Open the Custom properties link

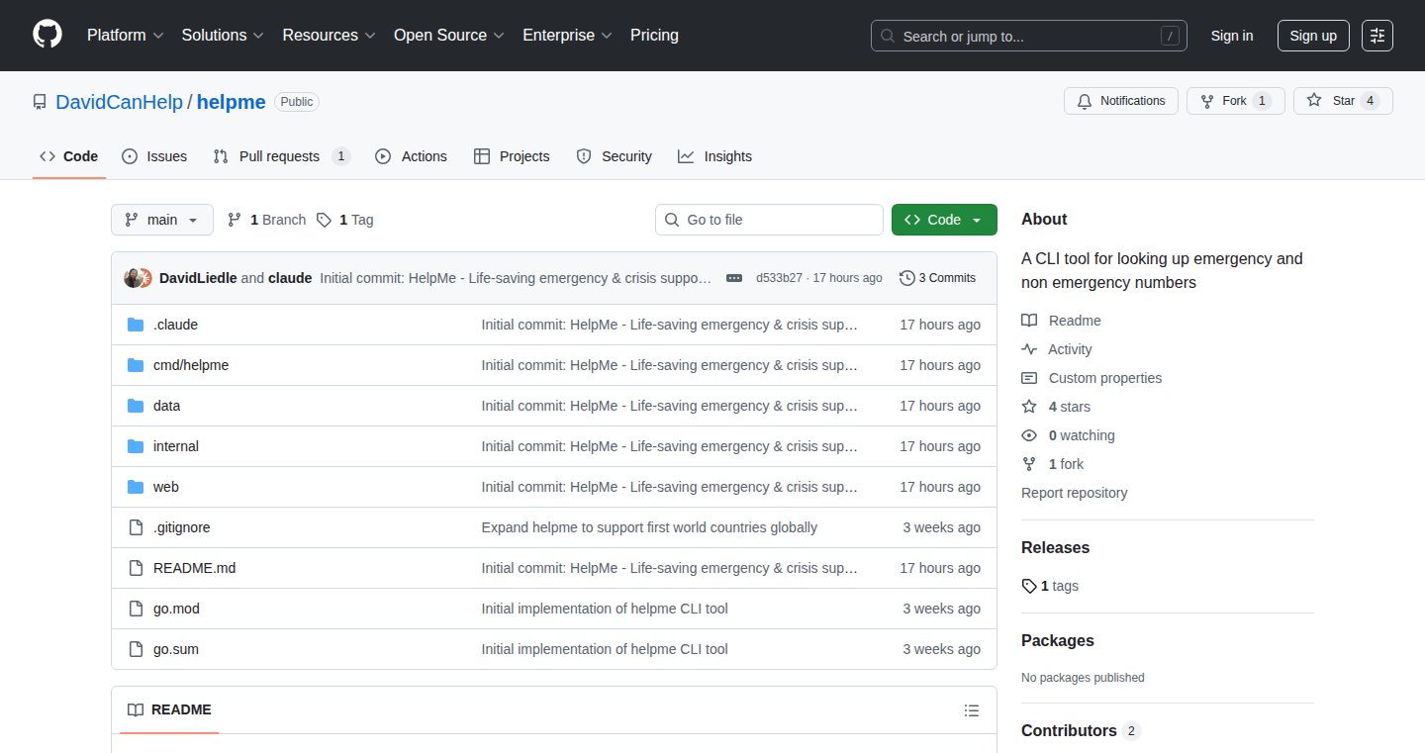tap(1105, 378)
